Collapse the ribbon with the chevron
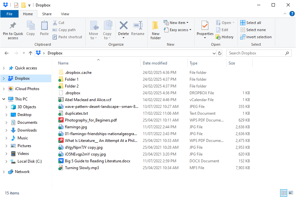The image size is (296, 197). pyautogui.click(x=285, y=14)
